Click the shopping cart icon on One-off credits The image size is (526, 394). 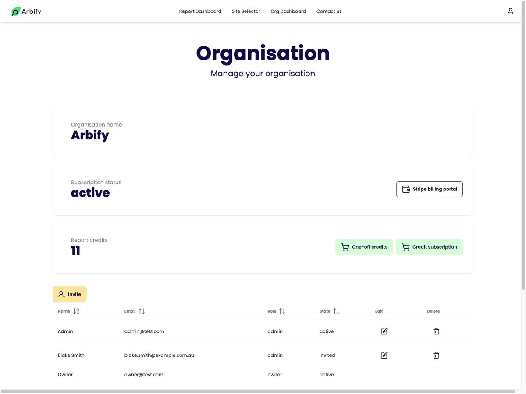tap(345, 246)
